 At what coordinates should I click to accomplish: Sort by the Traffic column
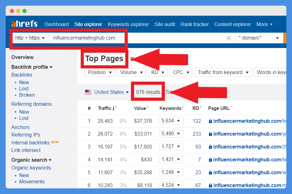(x=106, y=108)
